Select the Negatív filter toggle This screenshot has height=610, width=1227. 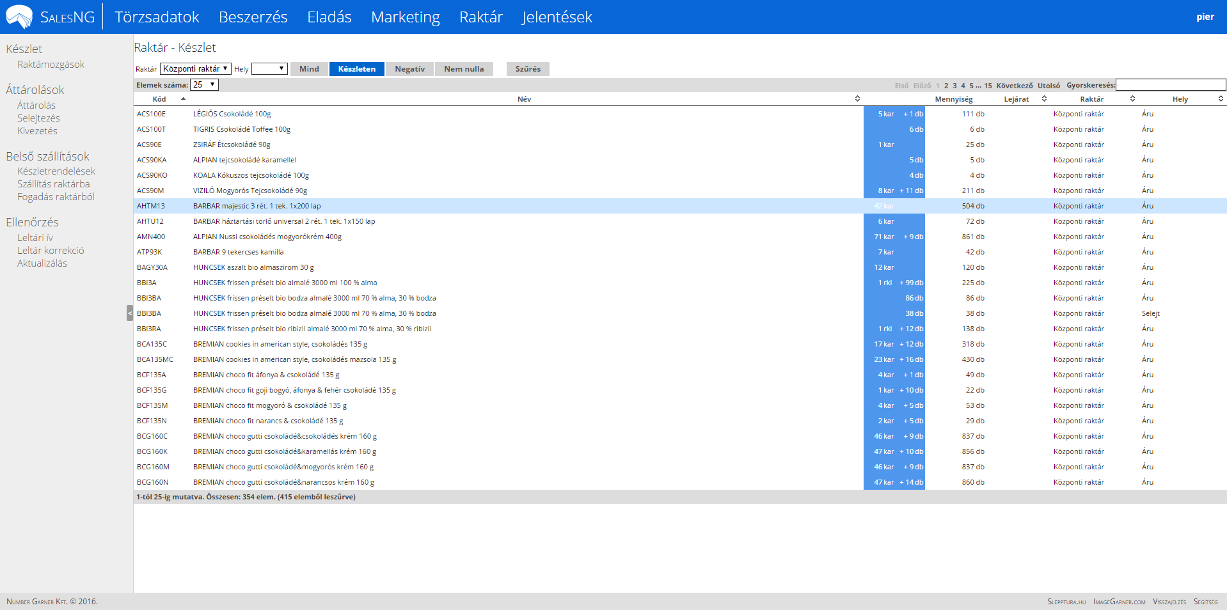[409, 69]
